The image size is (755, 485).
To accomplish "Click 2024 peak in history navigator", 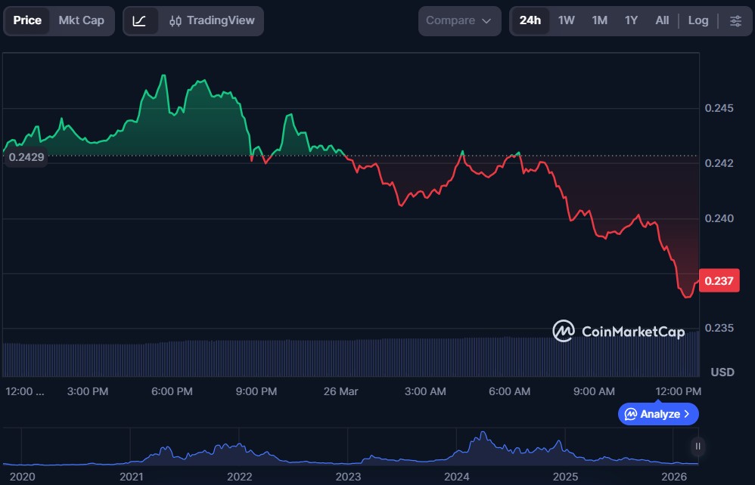I will [482, 437].
